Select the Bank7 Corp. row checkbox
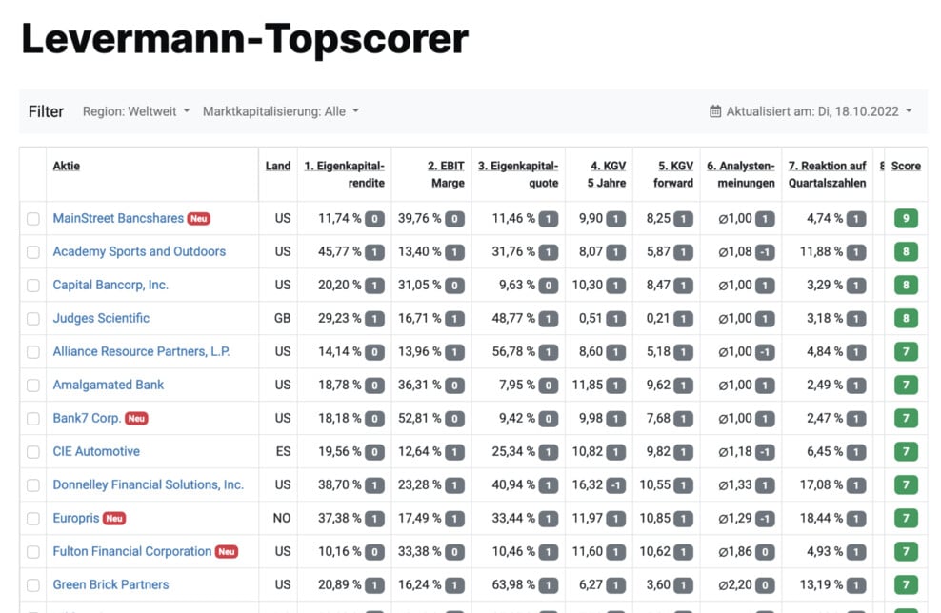This screenshot has height=613, width=941. click(33, 419)
